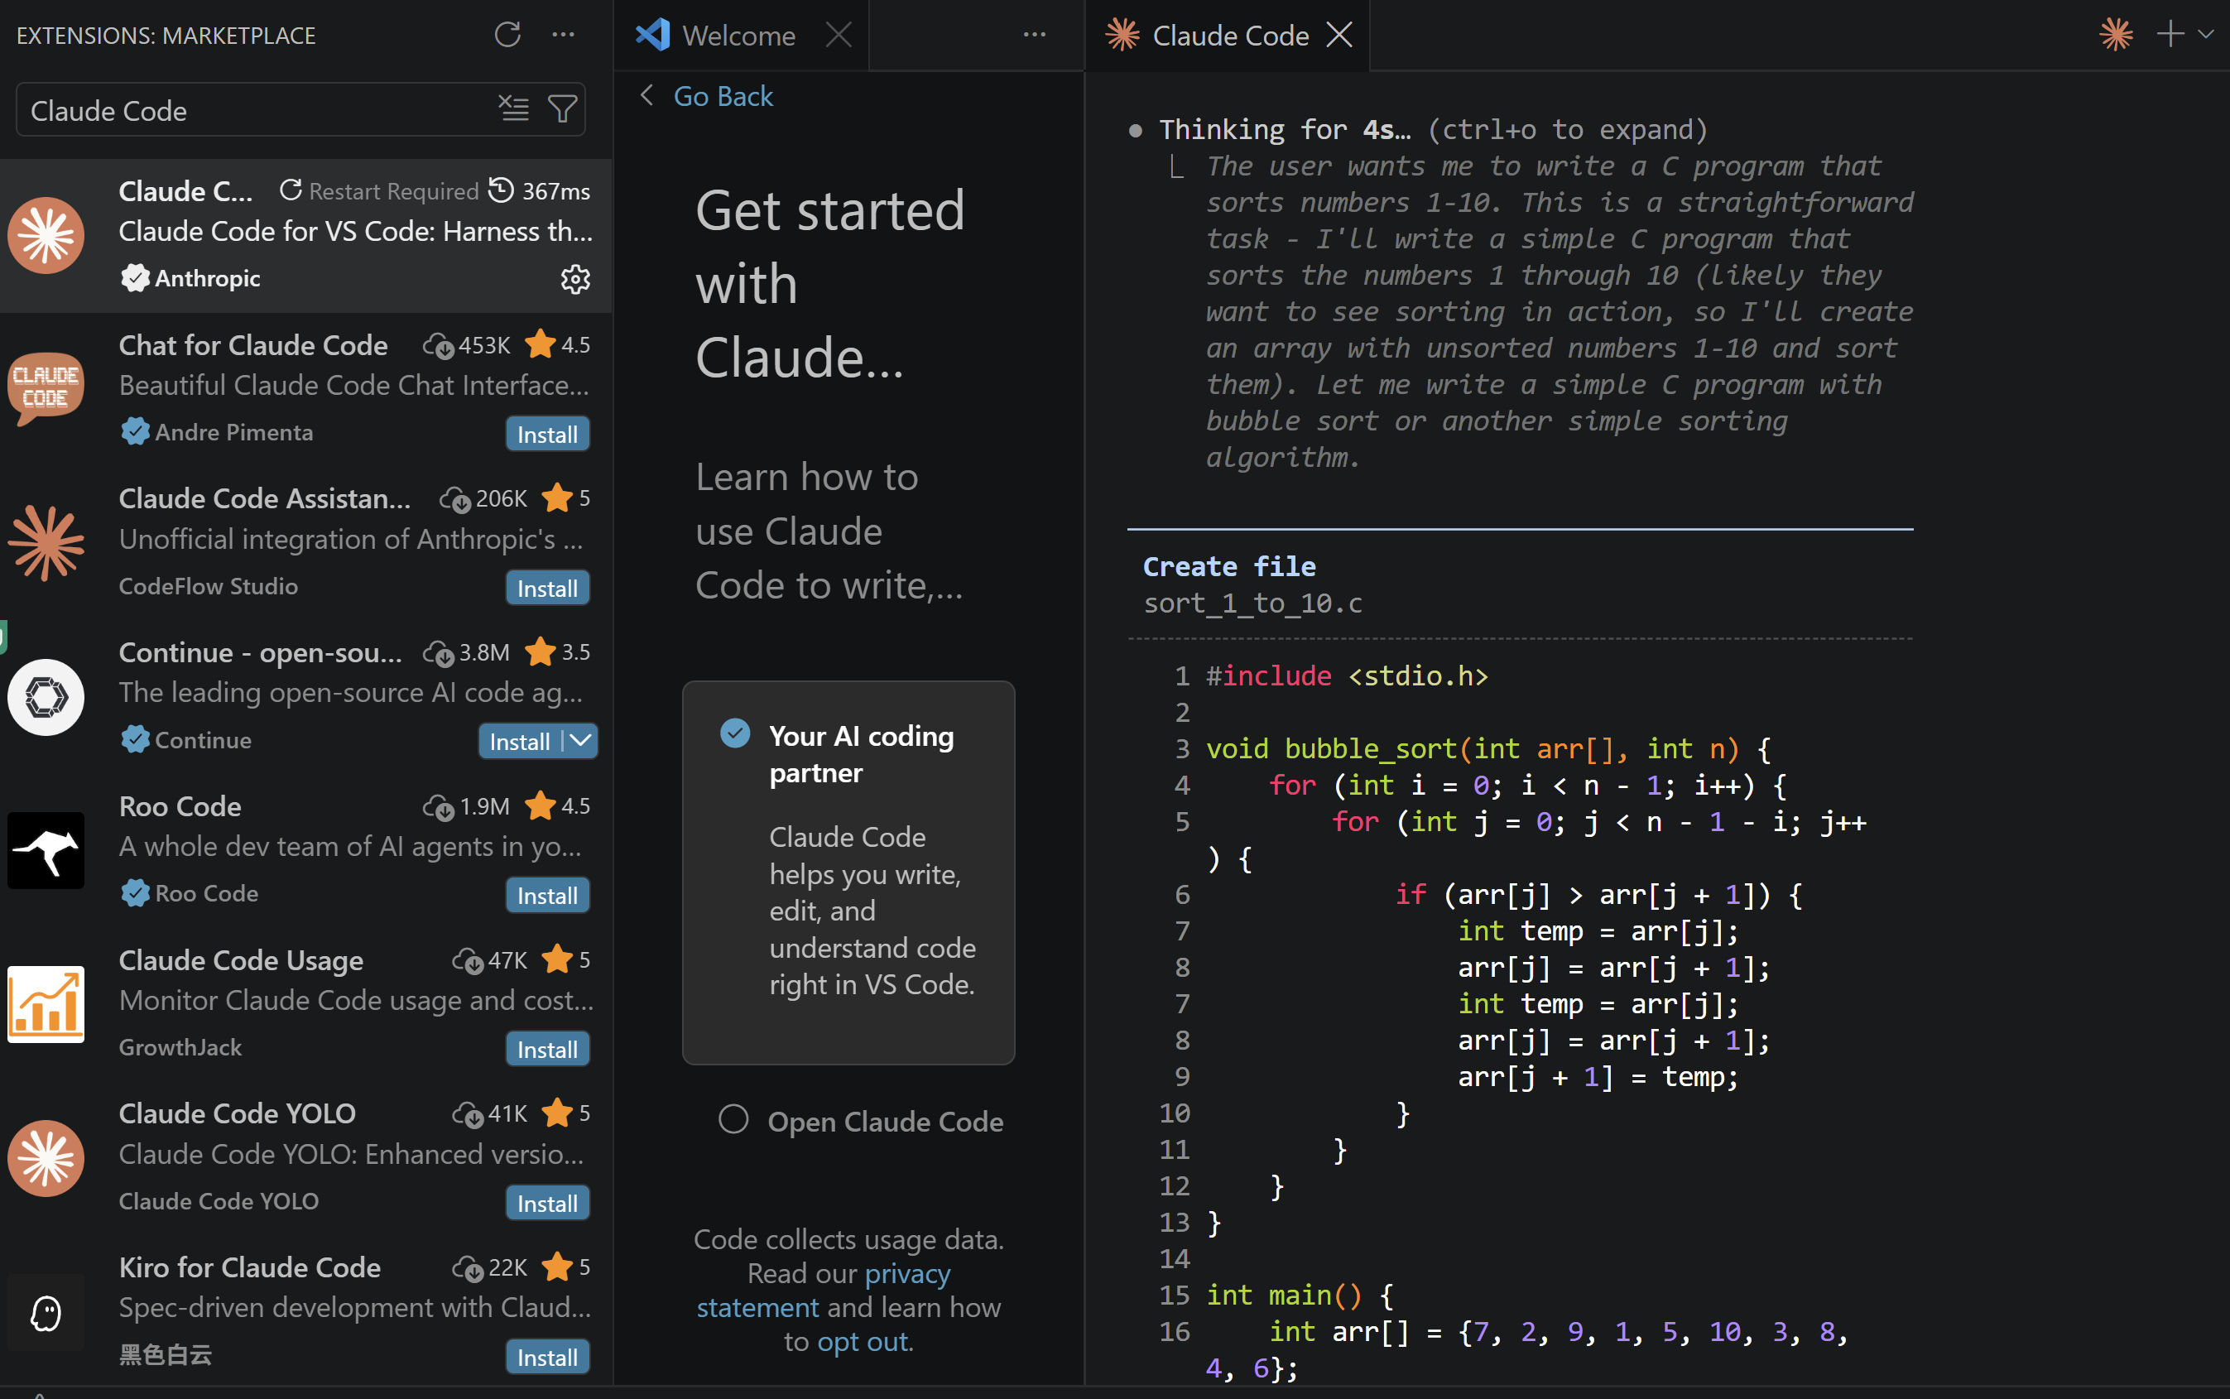Expand the Thinking for 4s block
Screen dimensions: 2230x1399
pos(1434,129)
